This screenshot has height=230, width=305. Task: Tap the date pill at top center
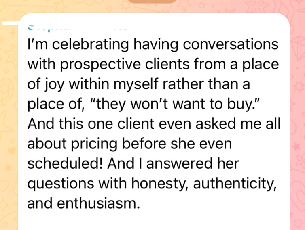tap(152, 1)
